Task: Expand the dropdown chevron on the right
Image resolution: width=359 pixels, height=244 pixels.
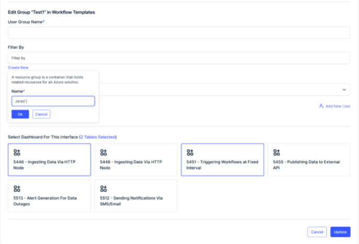Action: click(x=344, y=90)
